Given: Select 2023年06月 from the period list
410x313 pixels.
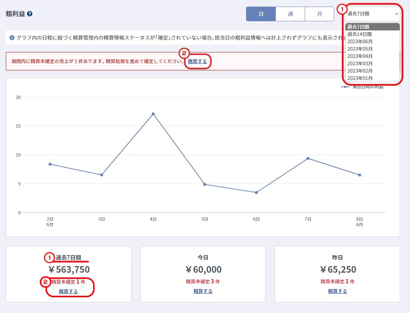Looking at the screenshot, I should click(x=360, y=41).
